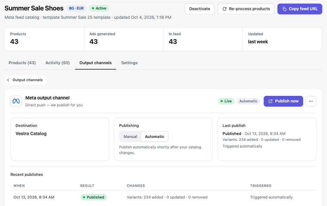Open the Activity (50) tab
Screen dimensions: 327x206
coord(58,63)
